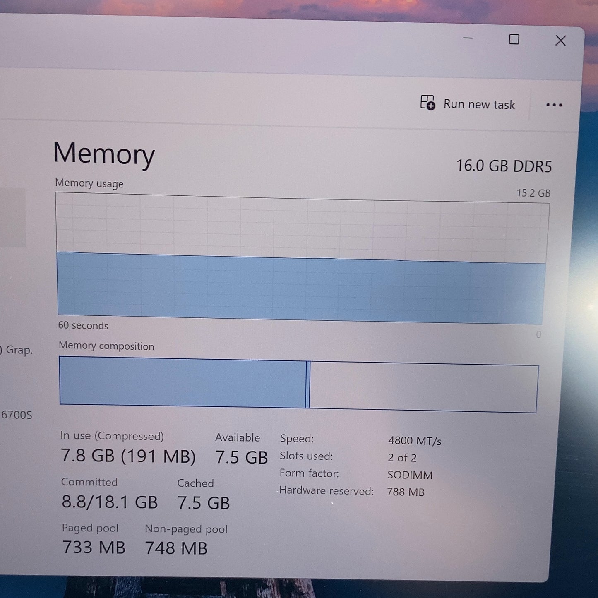Click the Committed 8.8/18.1 GB value

pos(110,502)
